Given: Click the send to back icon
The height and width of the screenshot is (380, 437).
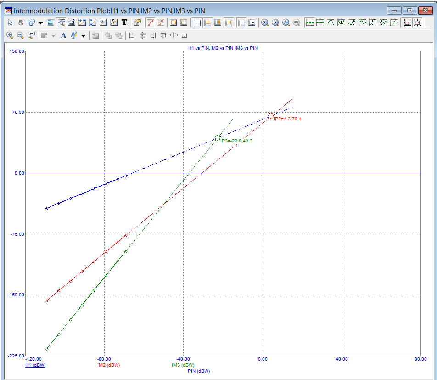Looking at the screenshot, I should 119,35.
